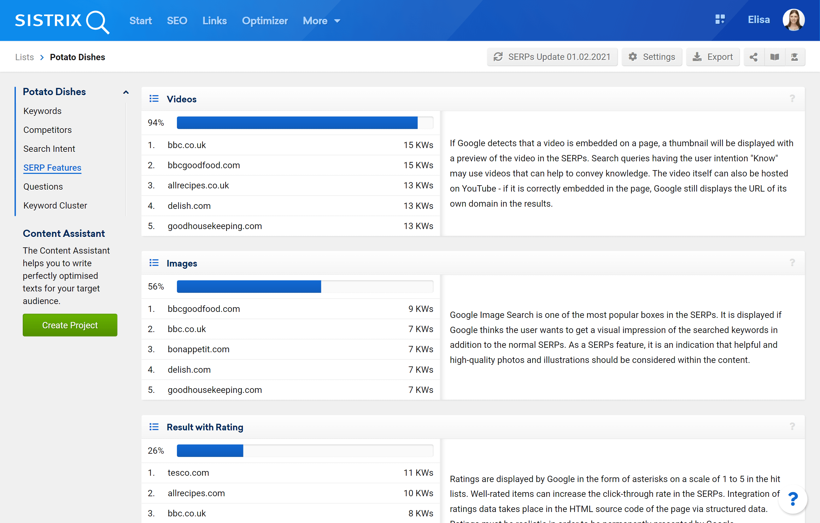820x523 pixels.
Task: Click the list icon beside Videos
Action: 154,99
